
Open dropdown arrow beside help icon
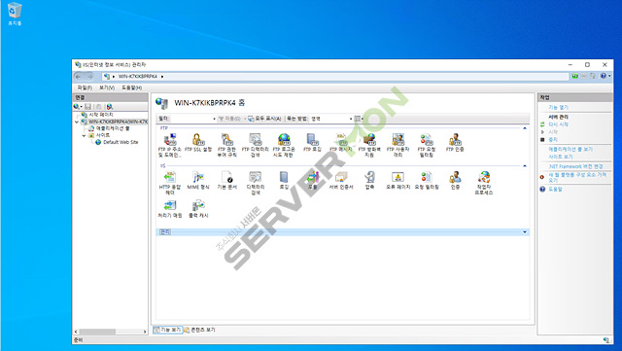point(609,76)
